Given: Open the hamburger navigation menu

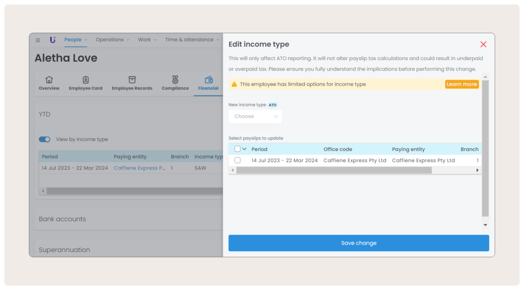Looking at the screenshot, I should [x=38, y=40].
